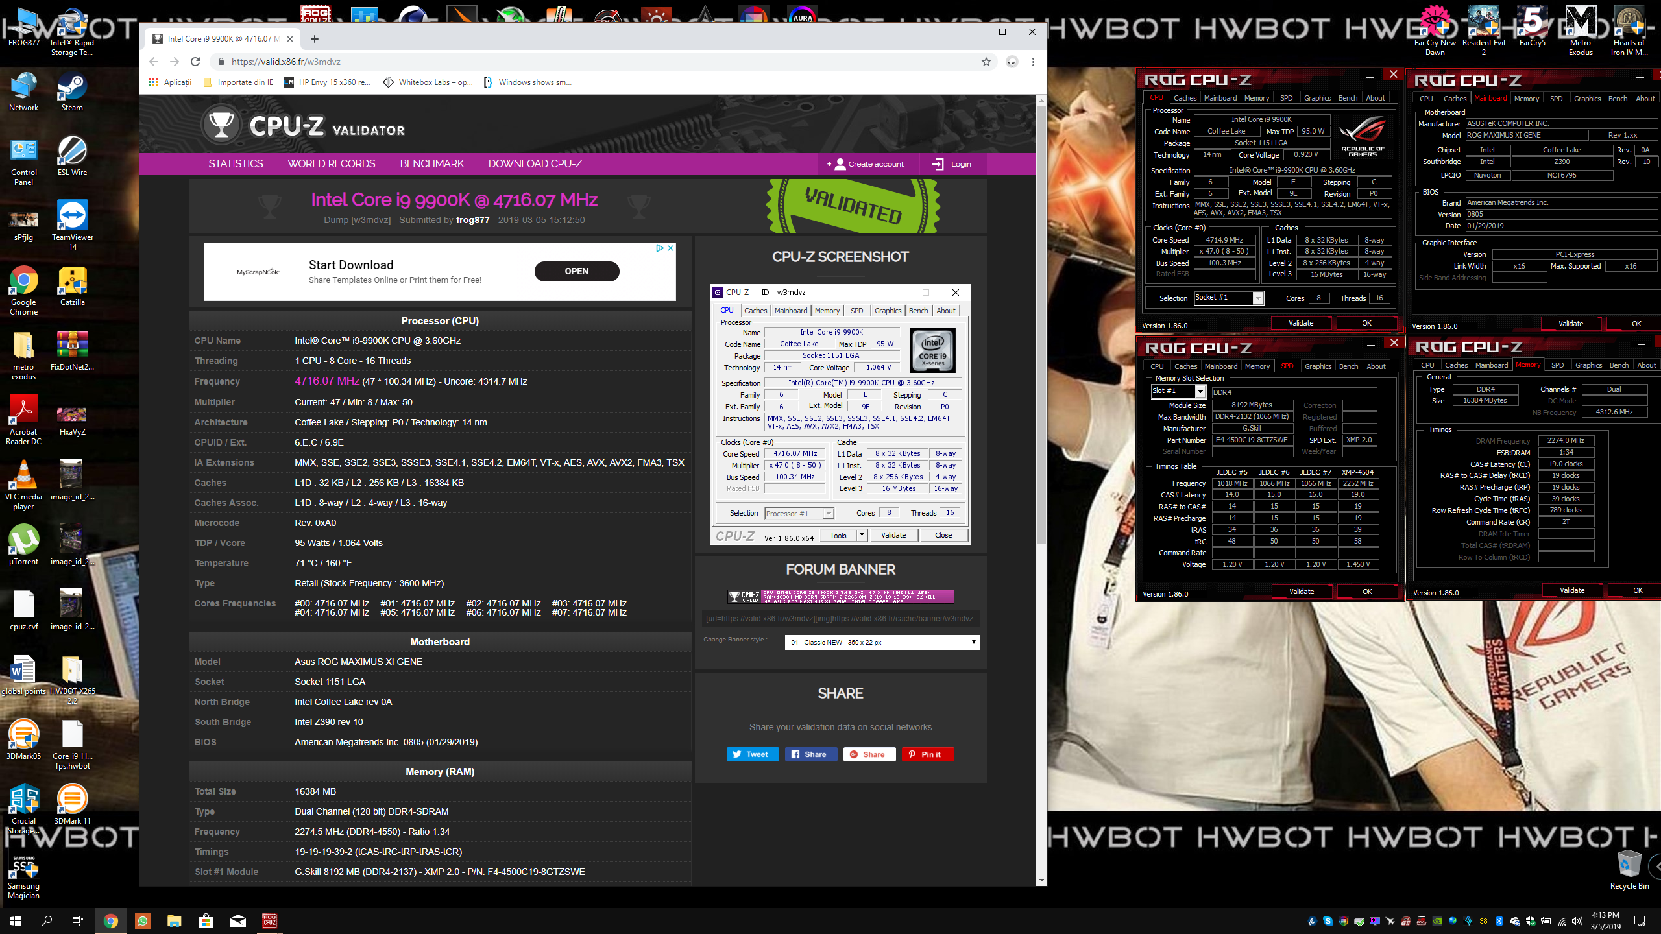Open Steam desktop shortcut
This screenshot has width=1661, height=934.
tap(72, 92)
